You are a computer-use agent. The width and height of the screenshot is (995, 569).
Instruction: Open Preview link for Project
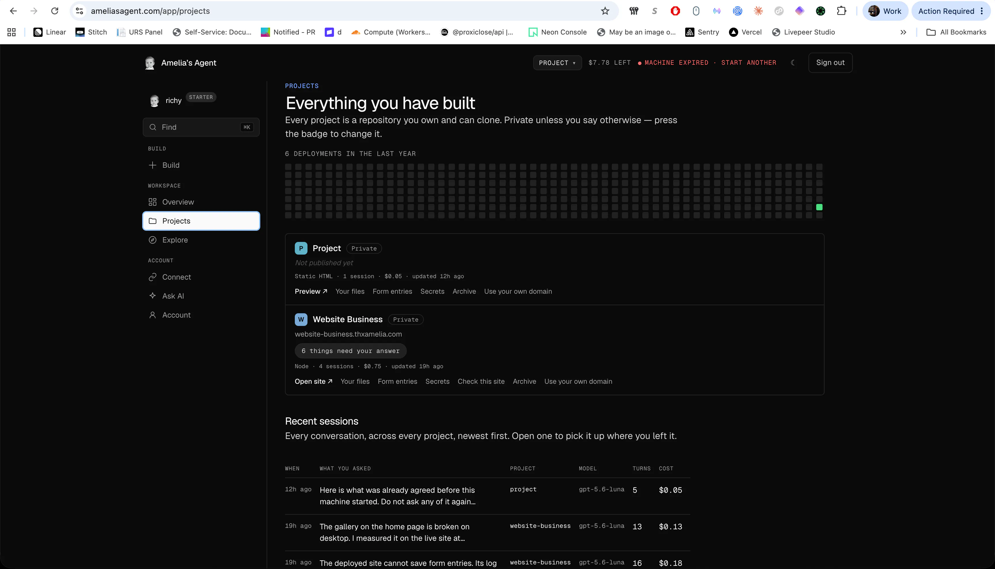pyautogui.click(x=311, y=291)
